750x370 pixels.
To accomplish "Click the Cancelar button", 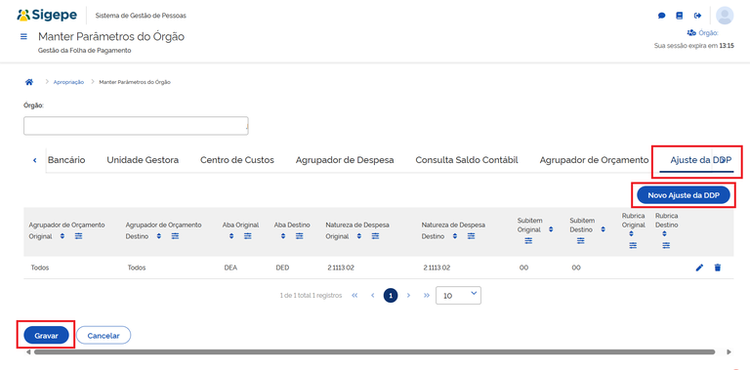I will pyautogui.click(x=104, y=336).
